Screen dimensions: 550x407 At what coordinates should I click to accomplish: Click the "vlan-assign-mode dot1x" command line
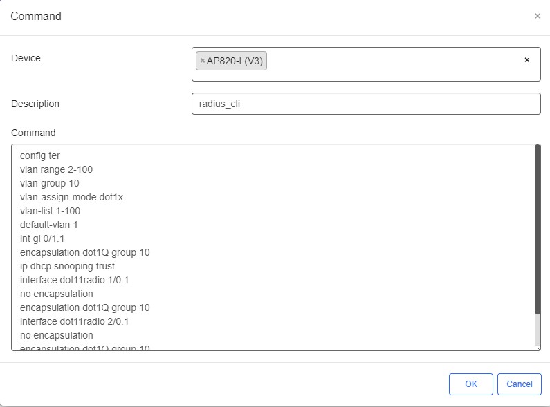[71, 197]
